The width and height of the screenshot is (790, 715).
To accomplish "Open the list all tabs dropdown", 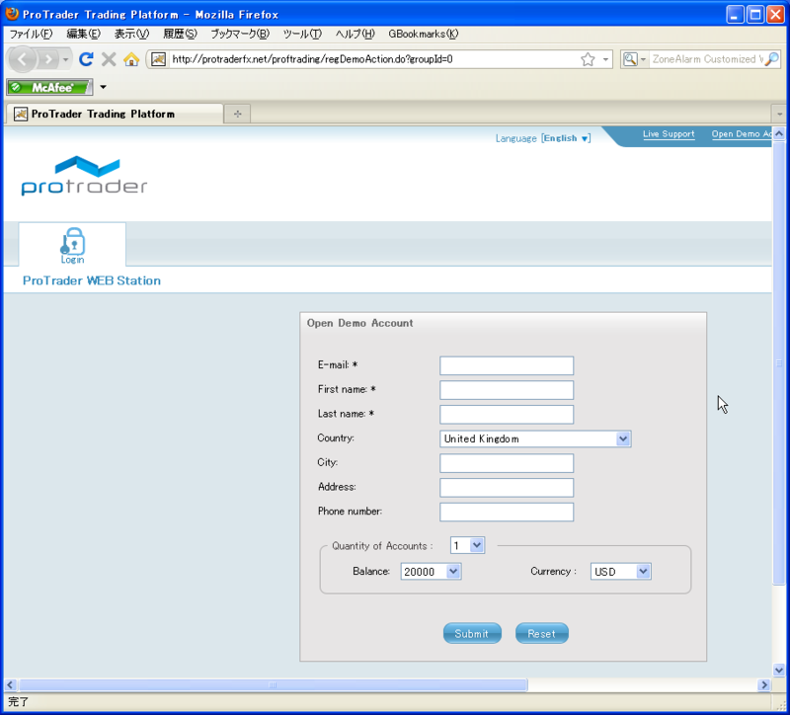I will tap(779, 114).
